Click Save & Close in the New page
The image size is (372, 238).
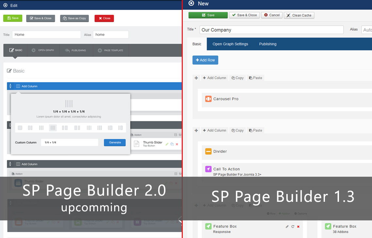tap(245, 15)
